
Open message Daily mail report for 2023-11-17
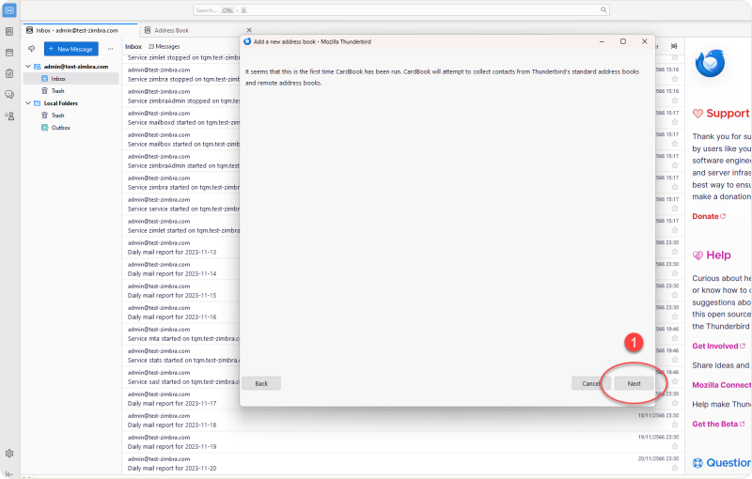click(x=182, y=399)
